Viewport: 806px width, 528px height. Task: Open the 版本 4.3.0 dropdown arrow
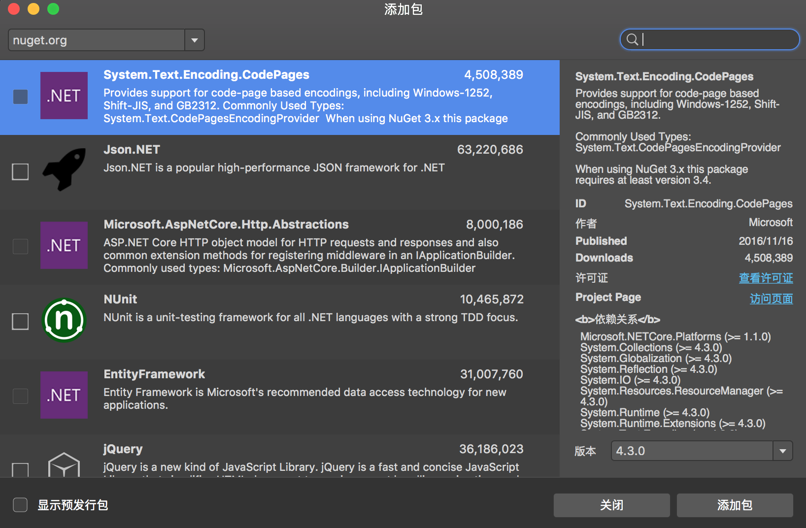pos(782,451)
